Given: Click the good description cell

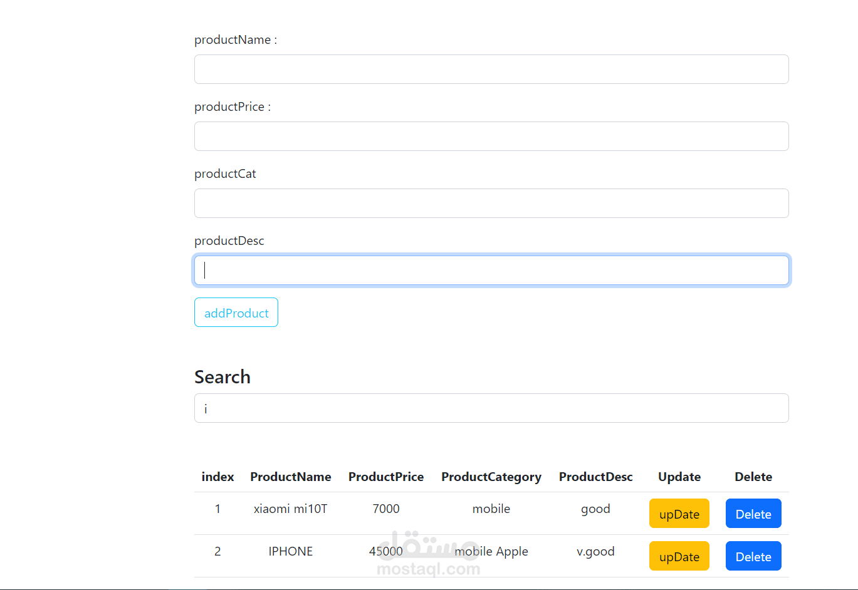Looking at the screenshot, I should (596, 509).
